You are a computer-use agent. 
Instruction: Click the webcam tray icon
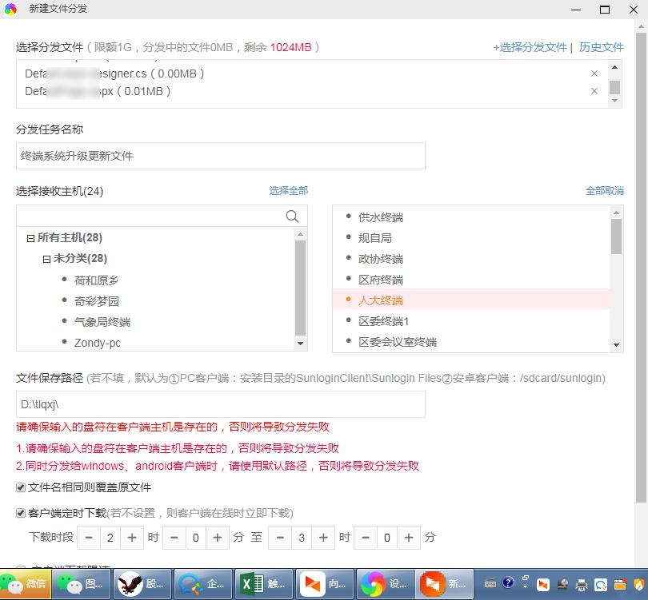pyautogui.click(x=562, y=584)
